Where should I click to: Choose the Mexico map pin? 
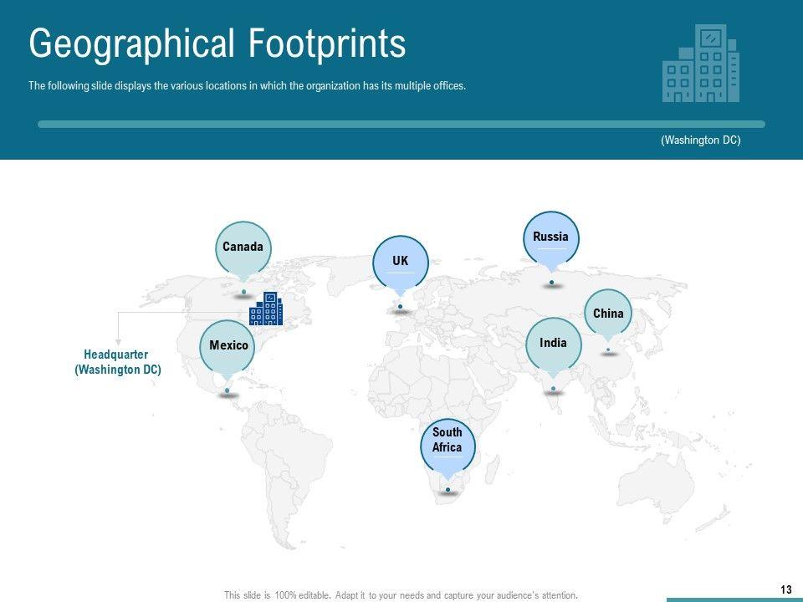pyautogui.click(x=228, y=346)
